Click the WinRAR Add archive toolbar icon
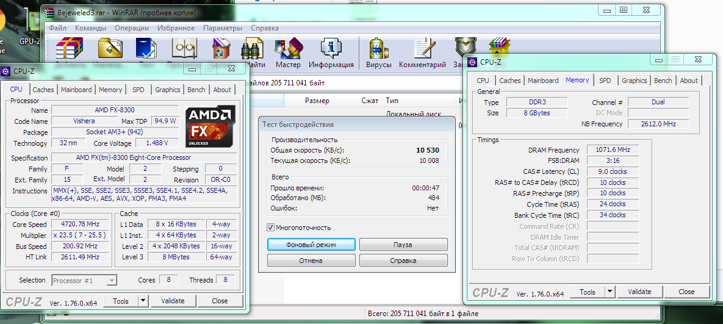Image resolution: width=723 pixels, height=324 pixels. (69, 49)
